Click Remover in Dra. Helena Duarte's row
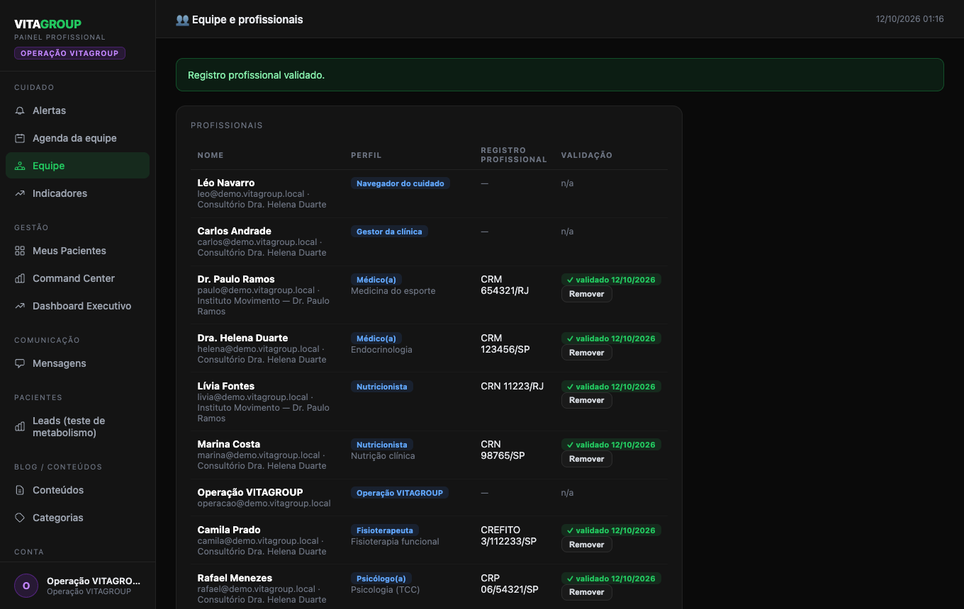Viewport: 964px width, 609px height. [586, 353]
